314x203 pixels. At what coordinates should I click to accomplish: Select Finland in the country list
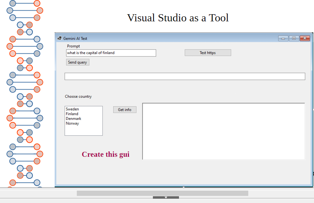click(72, 114)
